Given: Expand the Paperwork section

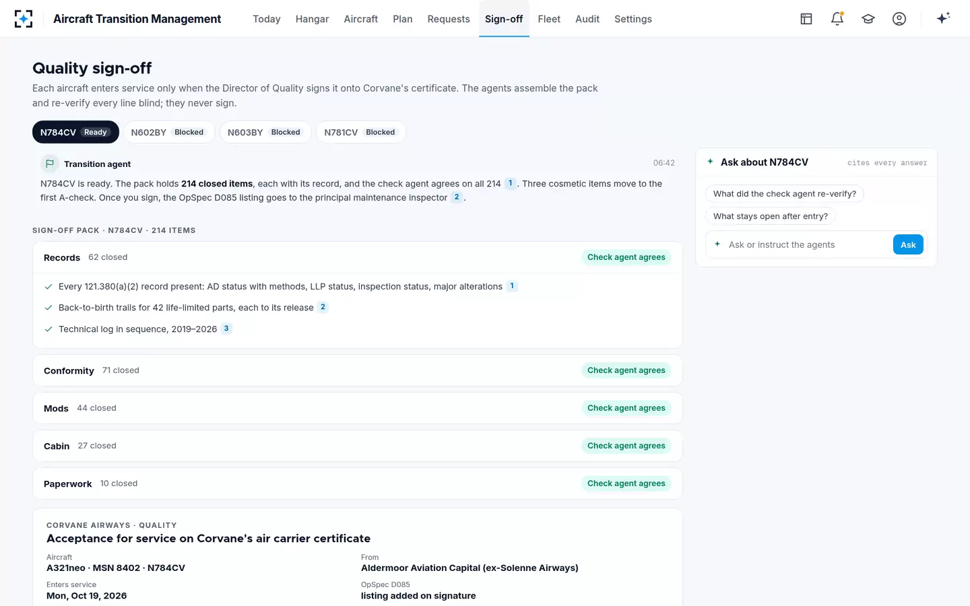Looking at the screenshot, I should click(x=358, y=483).
